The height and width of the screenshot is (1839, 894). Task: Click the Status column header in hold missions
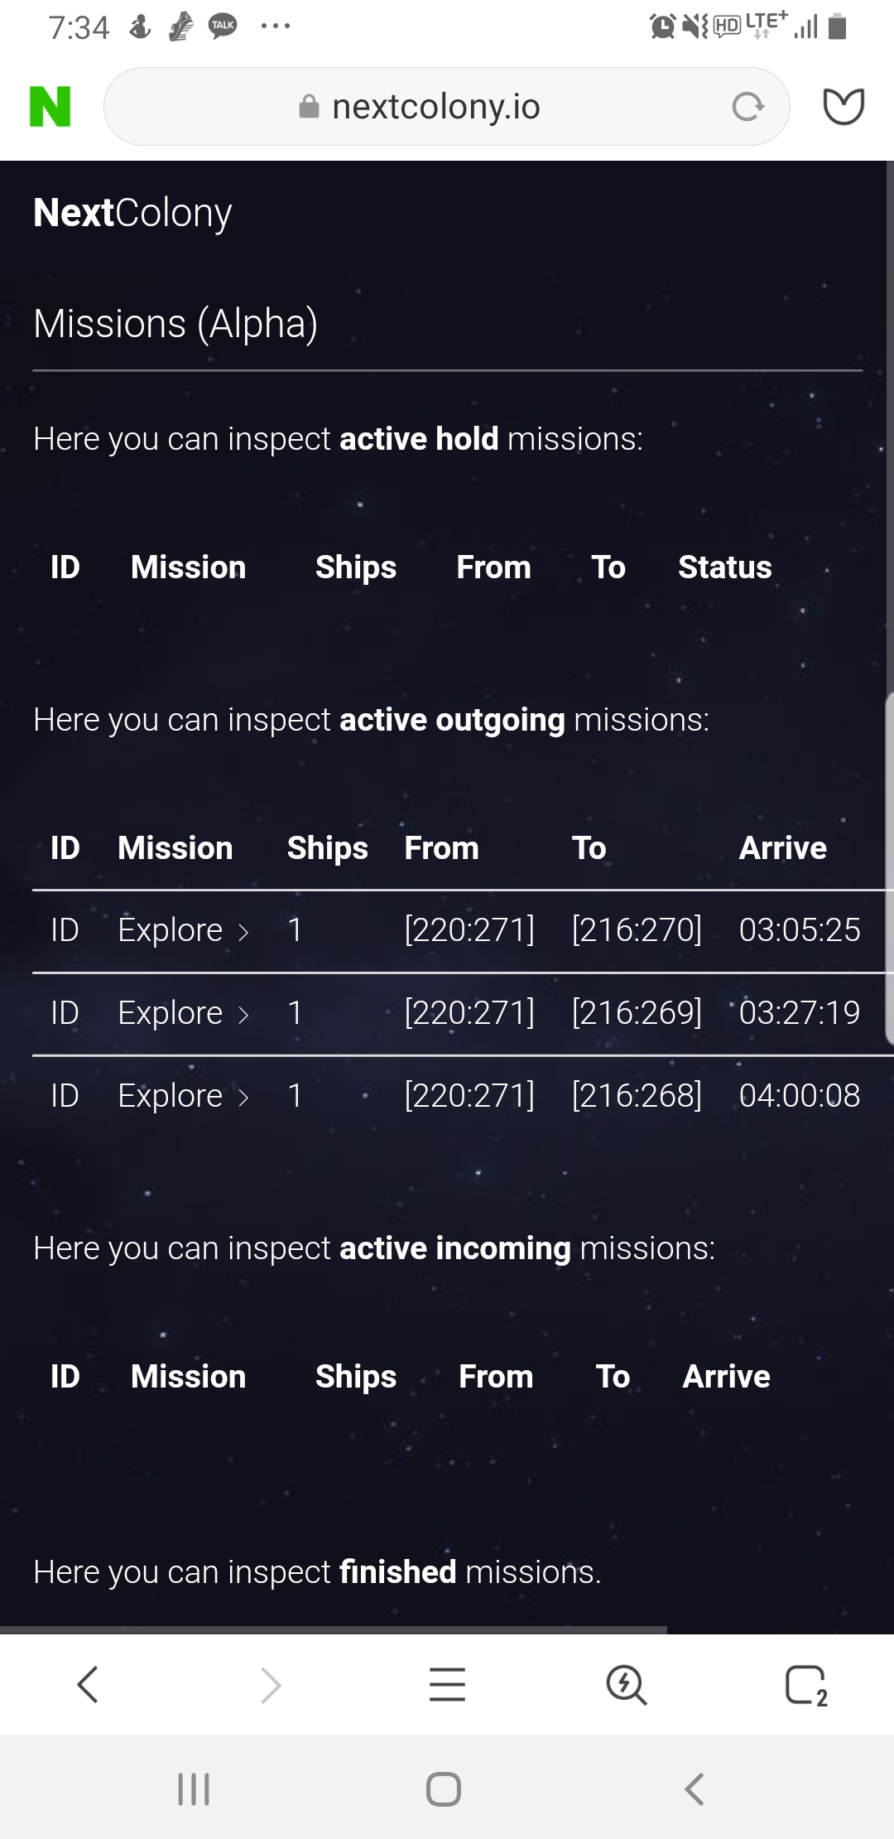(x=724, y=567)
